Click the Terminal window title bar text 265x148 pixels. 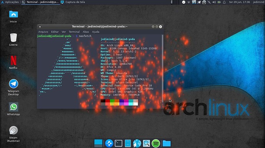99,26
